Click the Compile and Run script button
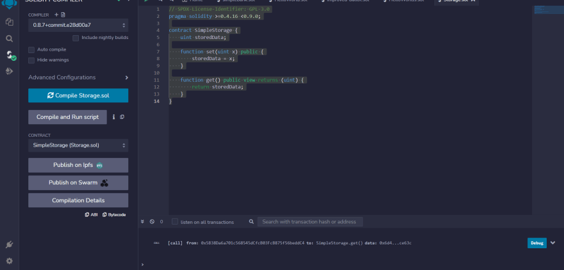The width and height of the screenshot is (564, 270). 68,117
